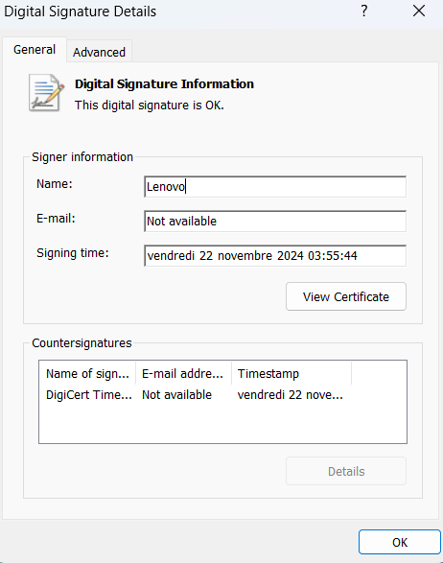This screenshot has width=443, height=563.
Task: Click the Digital Signature Information heading
Action: pos(164,83)
